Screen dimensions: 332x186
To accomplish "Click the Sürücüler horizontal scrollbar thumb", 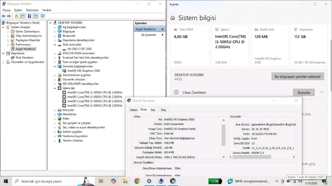I will [252, 157].
